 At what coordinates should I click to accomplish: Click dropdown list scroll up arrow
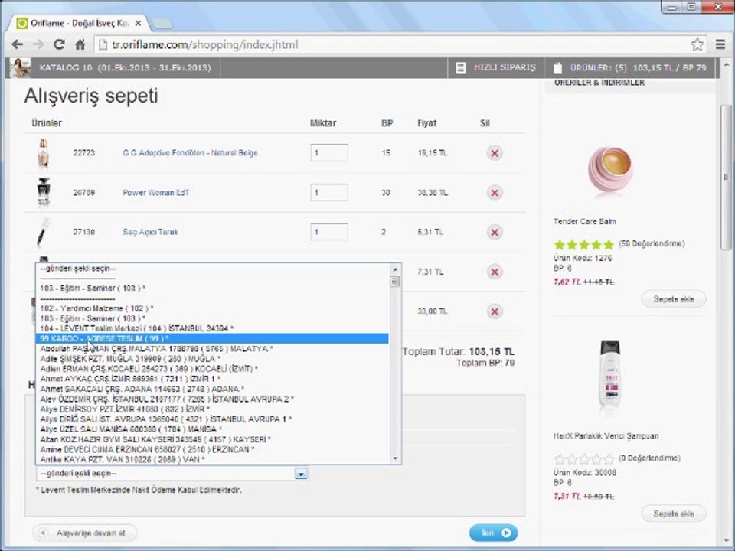tap(395, 269)
